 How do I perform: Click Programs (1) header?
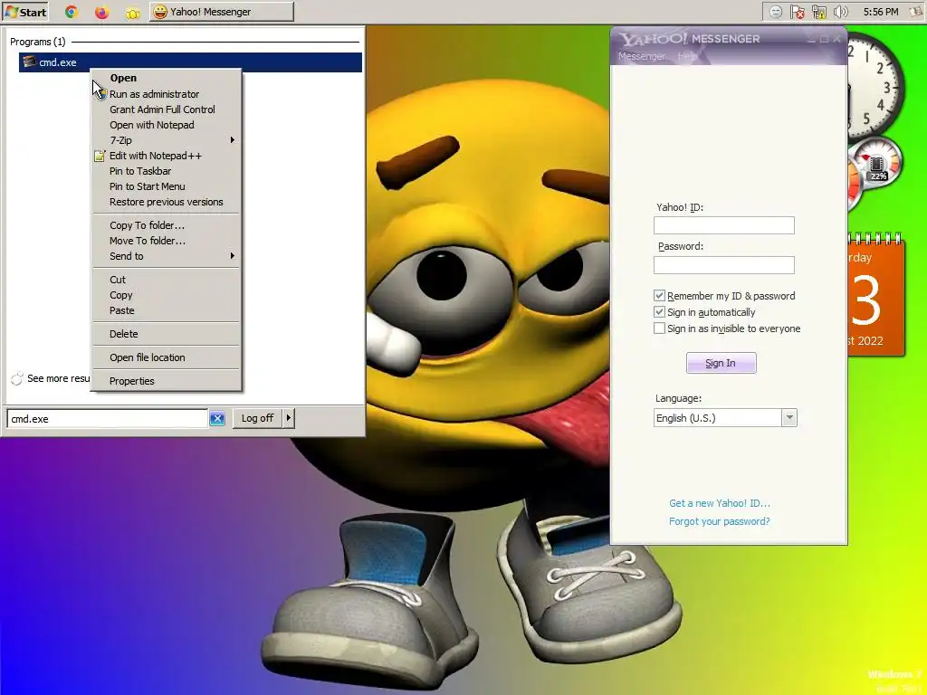tap(38, 42)
